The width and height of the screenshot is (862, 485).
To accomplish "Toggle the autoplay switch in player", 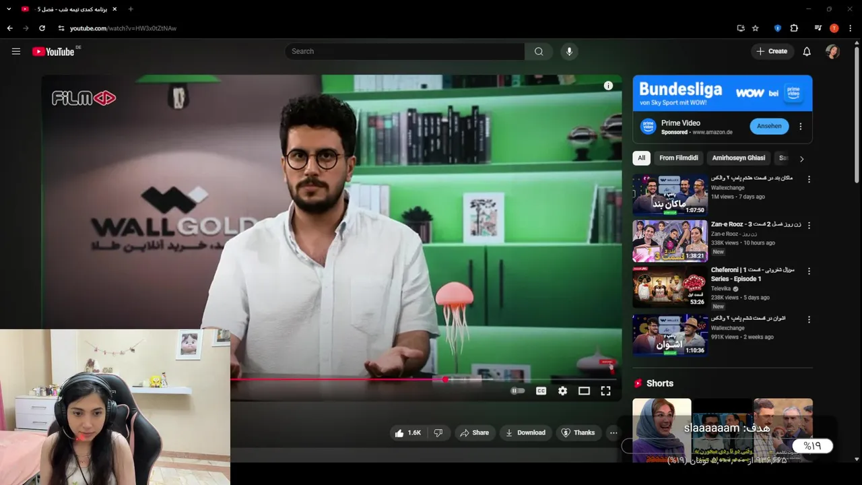I will coord(517,391).
